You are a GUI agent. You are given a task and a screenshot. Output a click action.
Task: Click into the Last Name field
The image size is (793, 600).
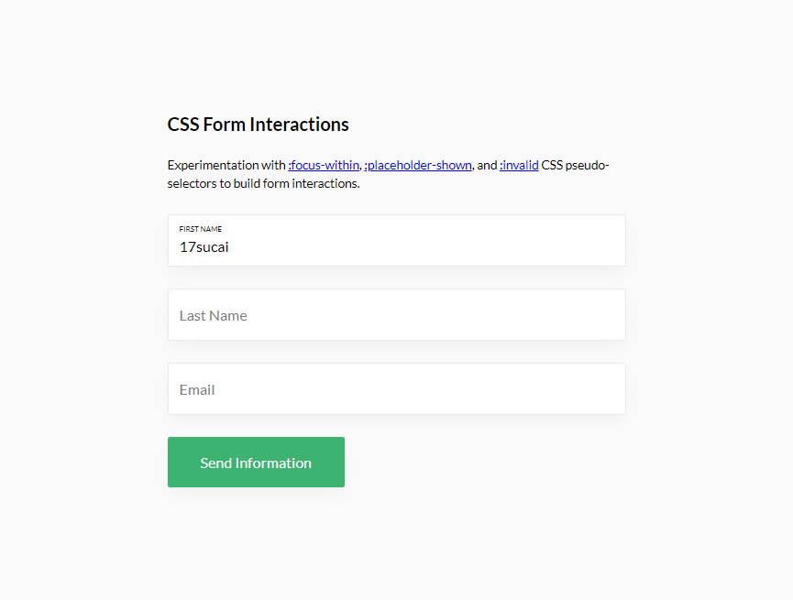point(396,315)
